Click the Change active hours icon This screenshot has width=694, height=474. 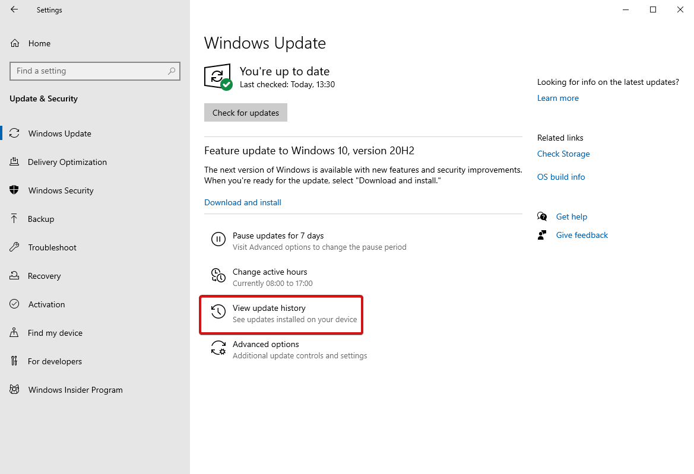218,275
